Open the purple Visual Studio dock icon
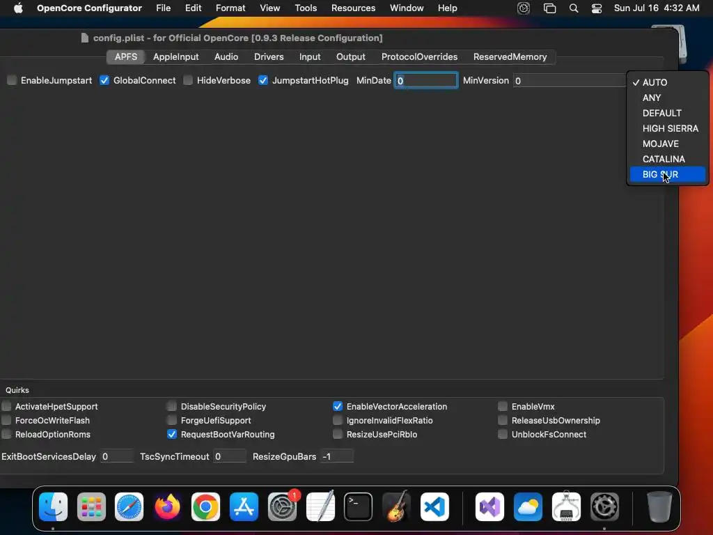The height and width of the screenshot is (535, 713). (x=489, y=506)
